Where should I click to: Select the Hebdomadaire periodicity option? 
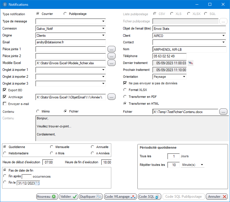(5, 153)
